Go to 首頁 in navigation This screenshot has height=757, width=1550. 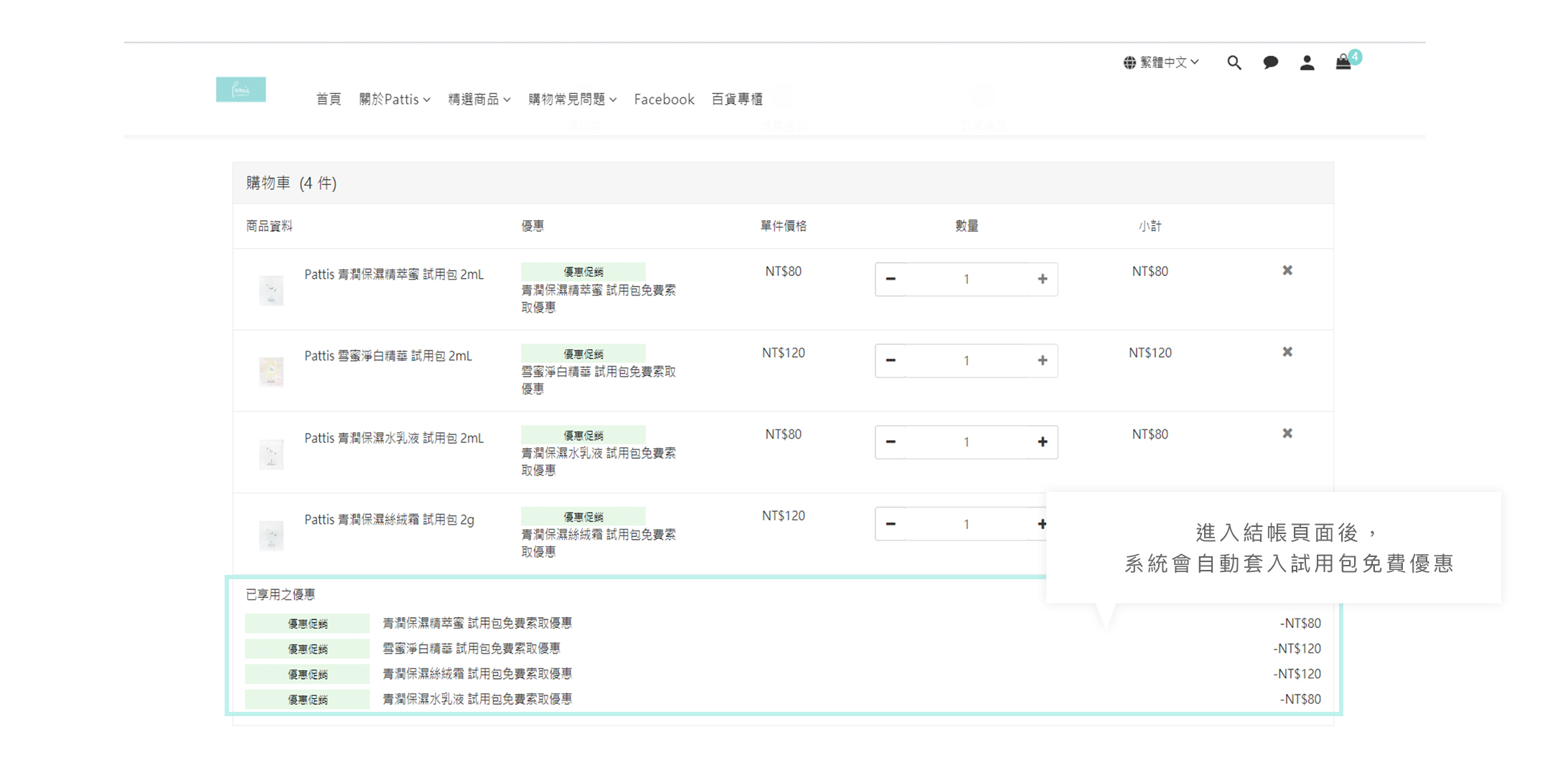(x=329, y=100)
